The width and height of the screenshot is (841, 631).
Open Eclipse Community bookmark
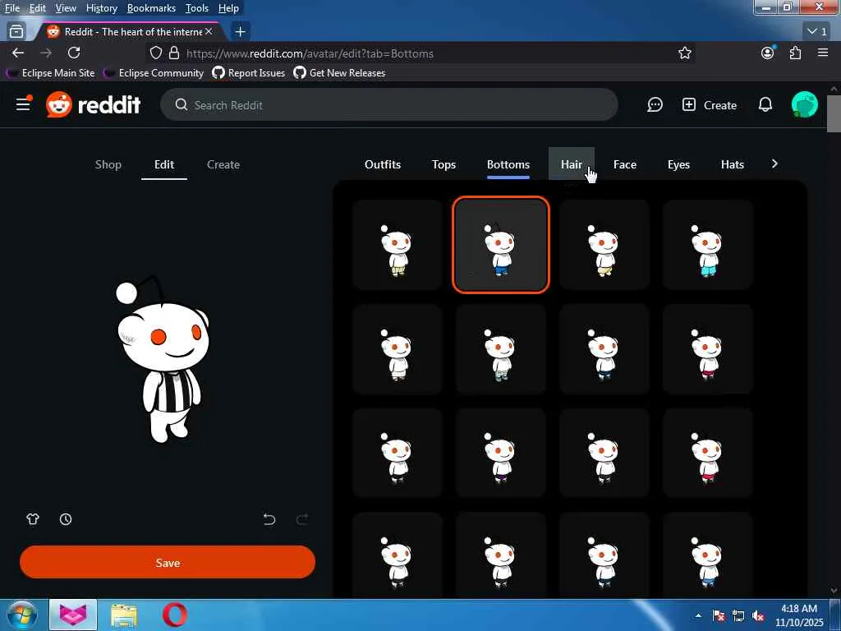point(154,72)
